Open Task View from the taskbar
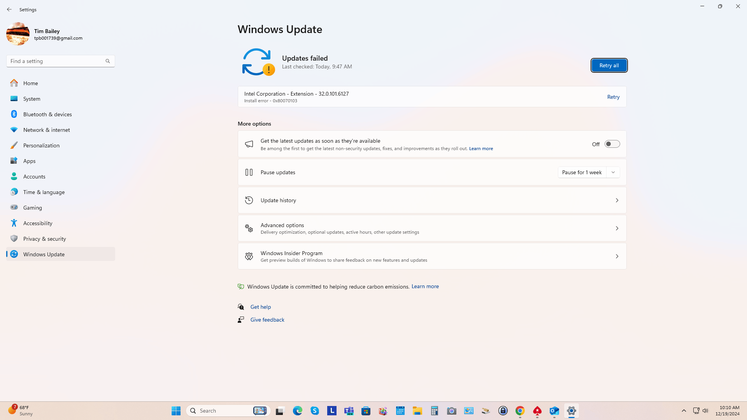This screenshot has height=420, width=747. coord(280,411)
